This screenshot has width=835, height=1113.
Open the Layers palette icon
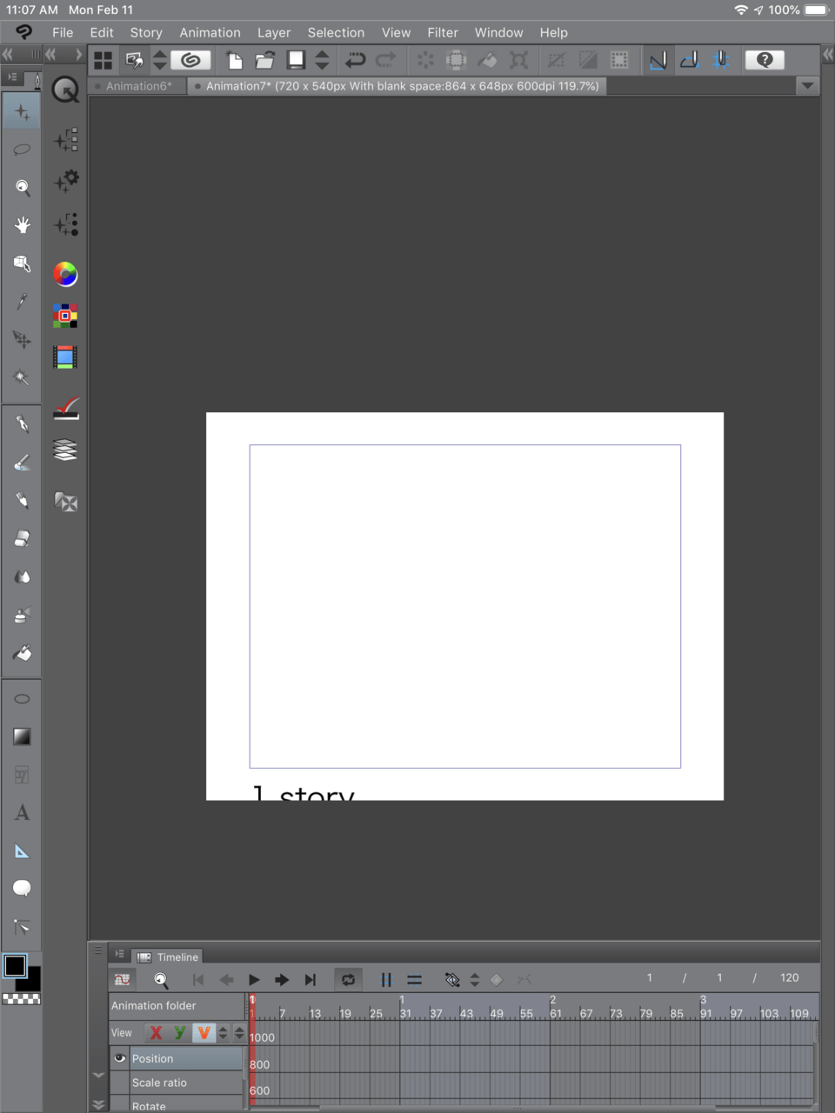(x=65, y=450)
